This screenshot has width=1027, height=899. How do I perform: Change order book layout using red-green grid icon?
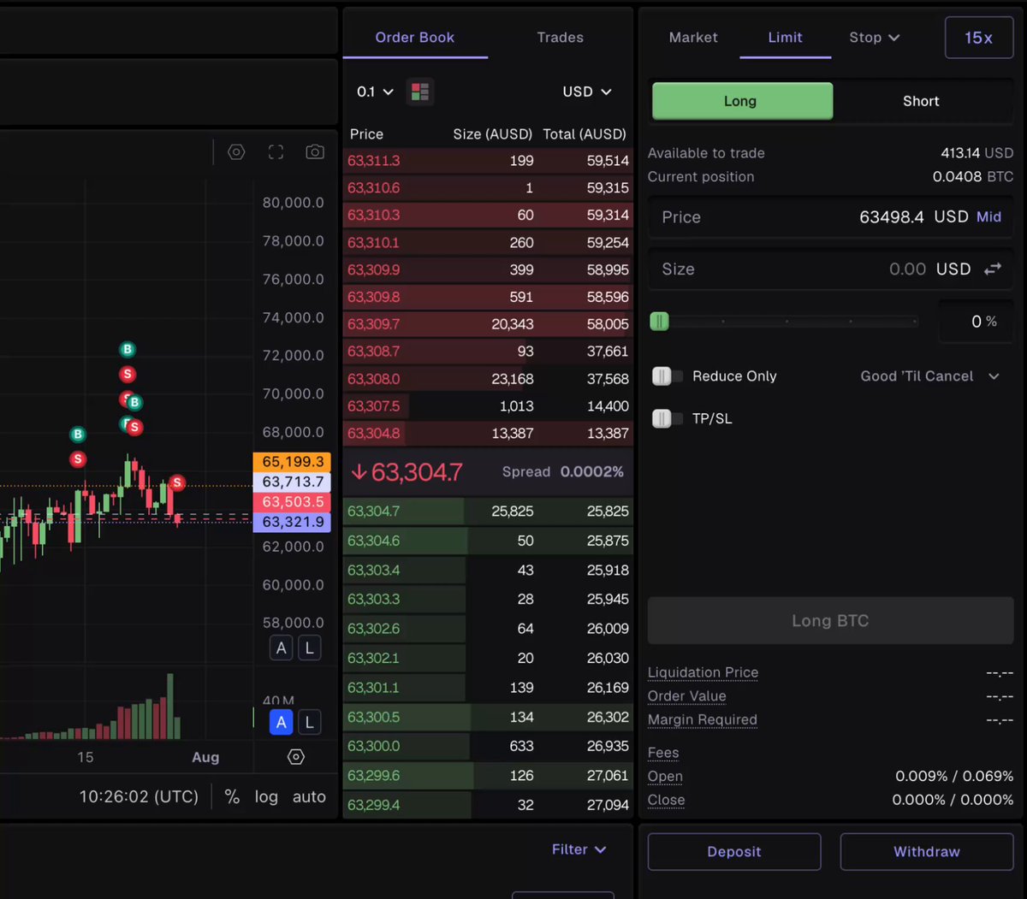(x=420, y=92)
